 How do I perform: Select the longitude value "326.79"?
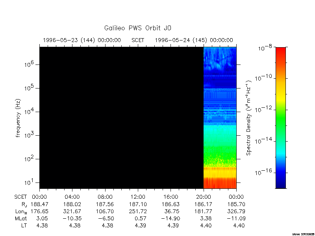point(236,211)
